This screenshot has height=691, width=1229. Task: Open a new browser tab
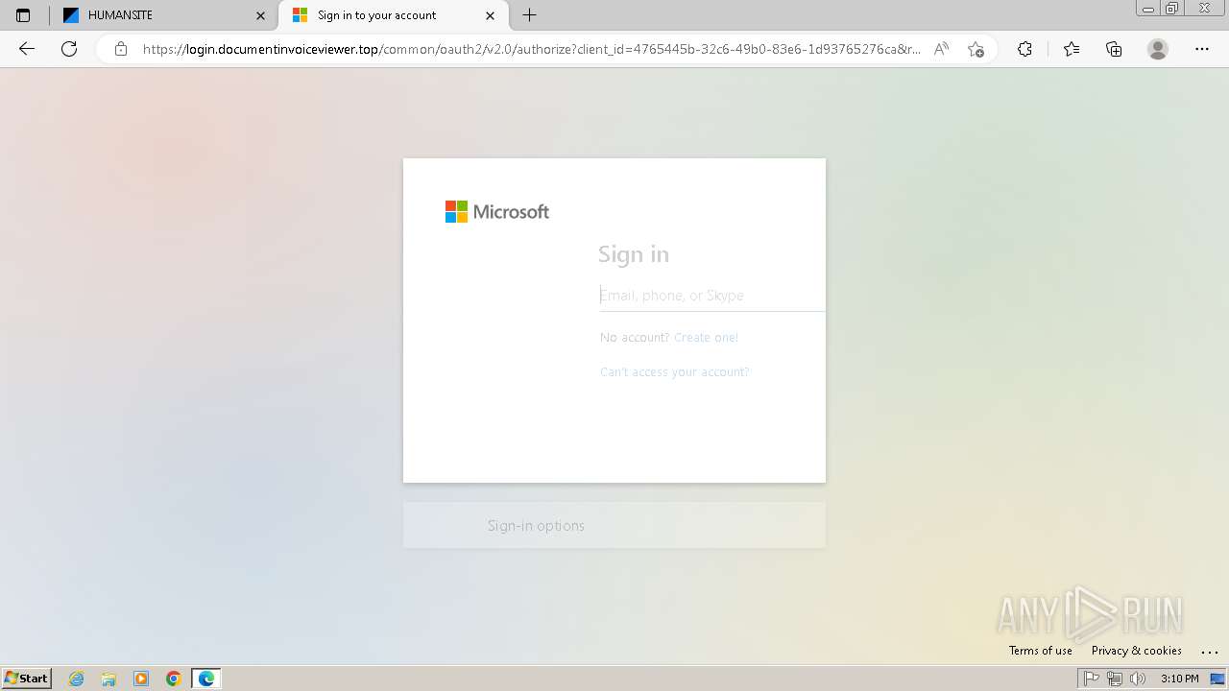pyautogui.click(x=529, y=15)
